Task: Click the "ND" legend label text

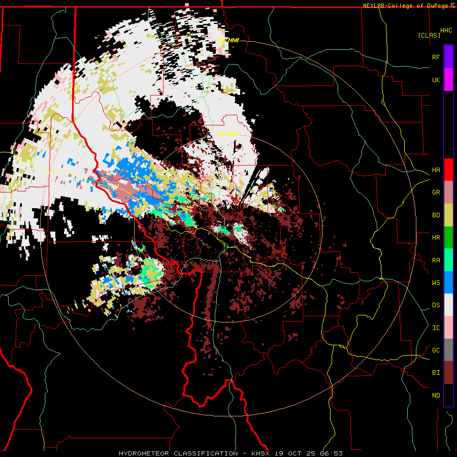Action: click(436, 396)
